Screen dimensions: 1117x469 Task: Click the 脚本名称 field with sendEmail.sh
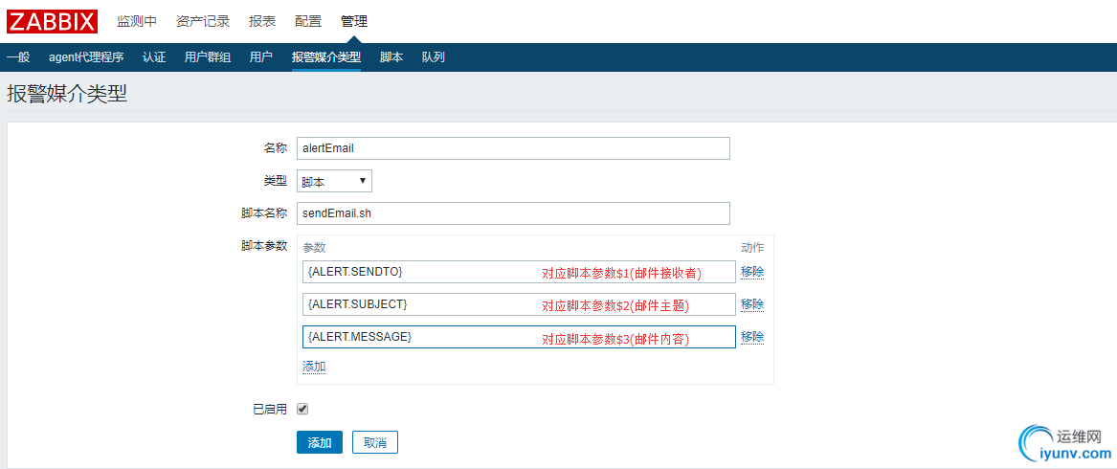click(x=513, y=213)
